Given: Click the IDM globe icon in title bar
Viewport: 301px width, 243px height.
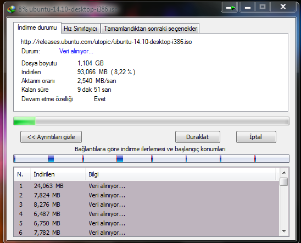Looking at the screenshot, I should [11, 9].
